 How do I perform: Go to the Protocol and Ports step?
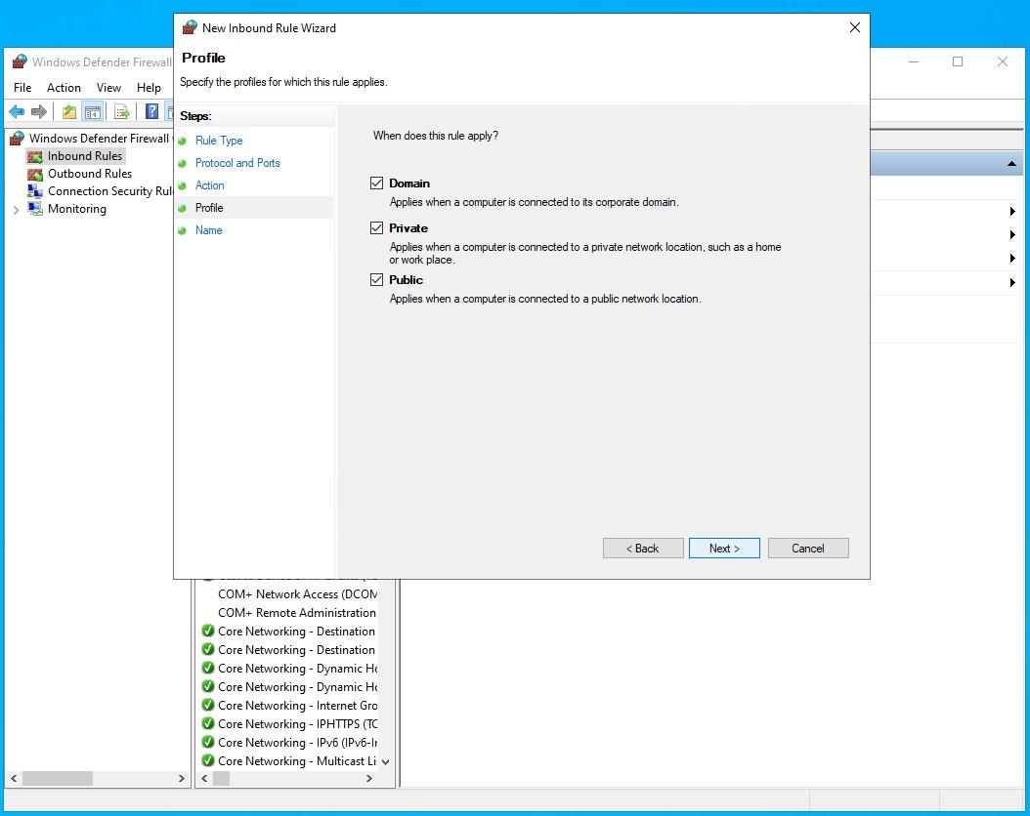[237, 163]
